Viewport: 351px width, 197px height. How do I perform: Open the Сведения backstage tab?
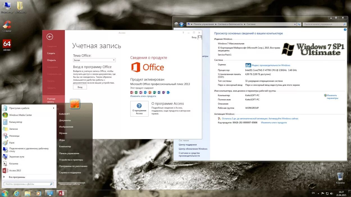[52, 46]
